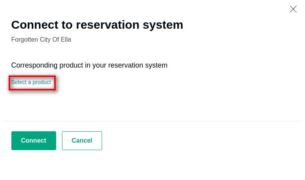The height and width of the screenshot is (180, 305).
Task: Click the reservation system product field label
Action: [x=89, y=65]
